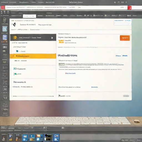
Task: Open the blue picture icon in the left sidebar
Action: pyautogui.click(x=5, y=29)
